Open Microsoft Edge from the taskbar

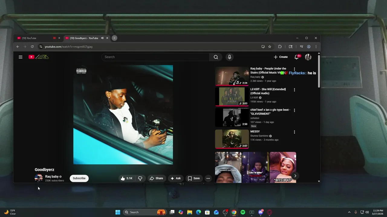198,212
